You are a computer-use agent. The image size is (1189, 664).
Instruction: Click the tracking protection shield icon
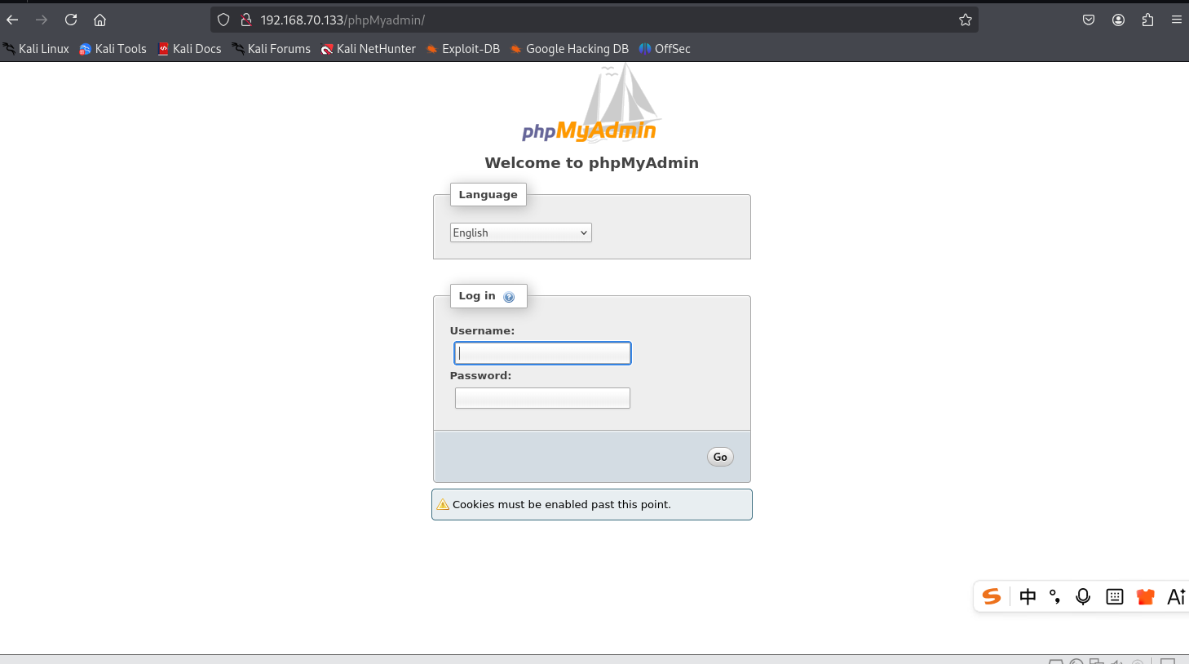223,20
